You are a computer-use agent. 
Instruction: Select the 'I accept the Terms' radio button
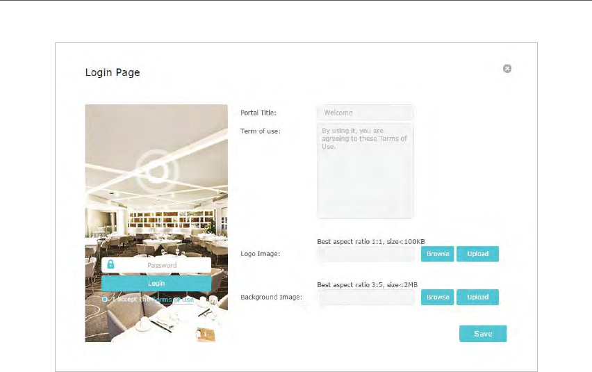click(105, 299)
